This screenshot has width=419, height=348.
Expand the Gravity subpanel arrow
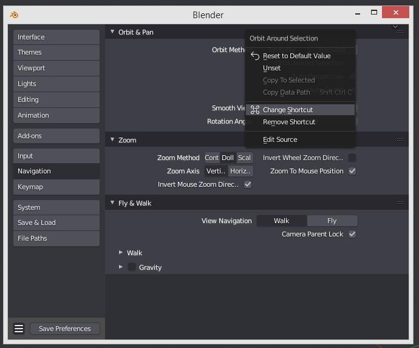[121, 267]
